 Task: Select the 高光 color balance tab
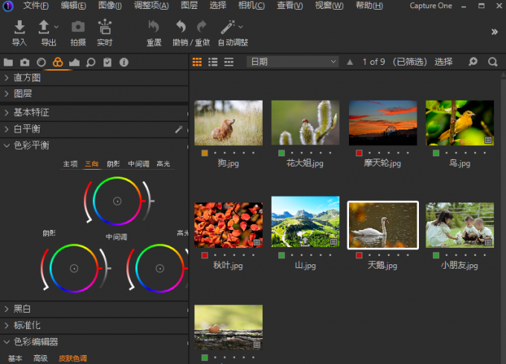tap(163, 164)
